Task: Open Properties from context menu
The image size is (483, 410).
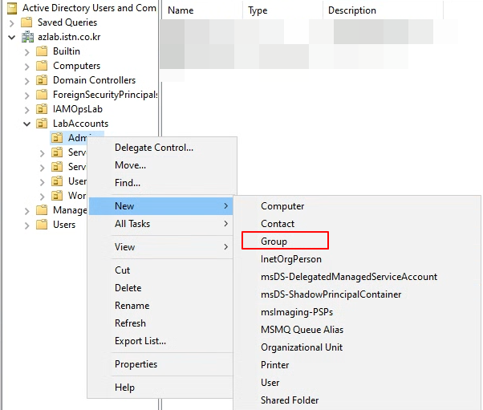Action: [x=160, y=364]
